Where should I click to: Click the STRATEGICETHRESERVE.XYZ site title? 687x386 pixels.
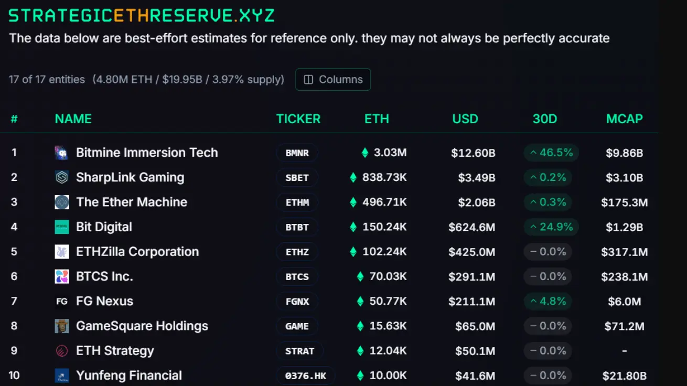click(142, 15)
